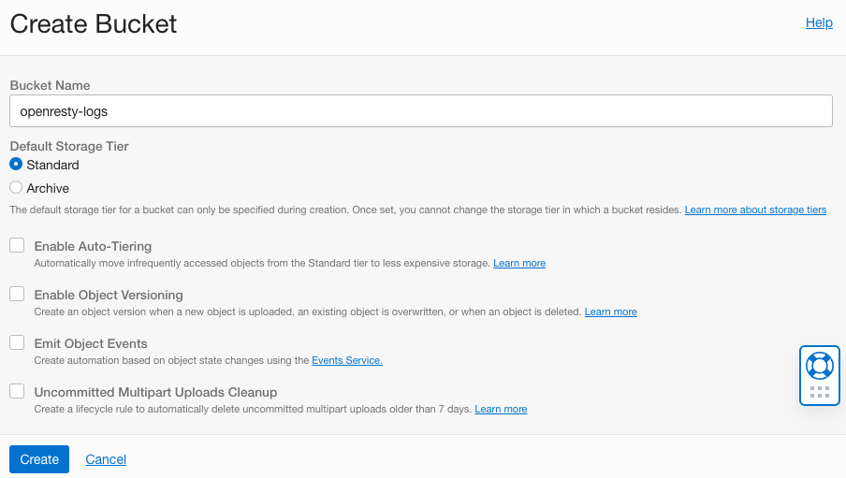The width and height of the screenshot is (846, 478).
Task: Open the Events Service link
Action: [346, 361]
